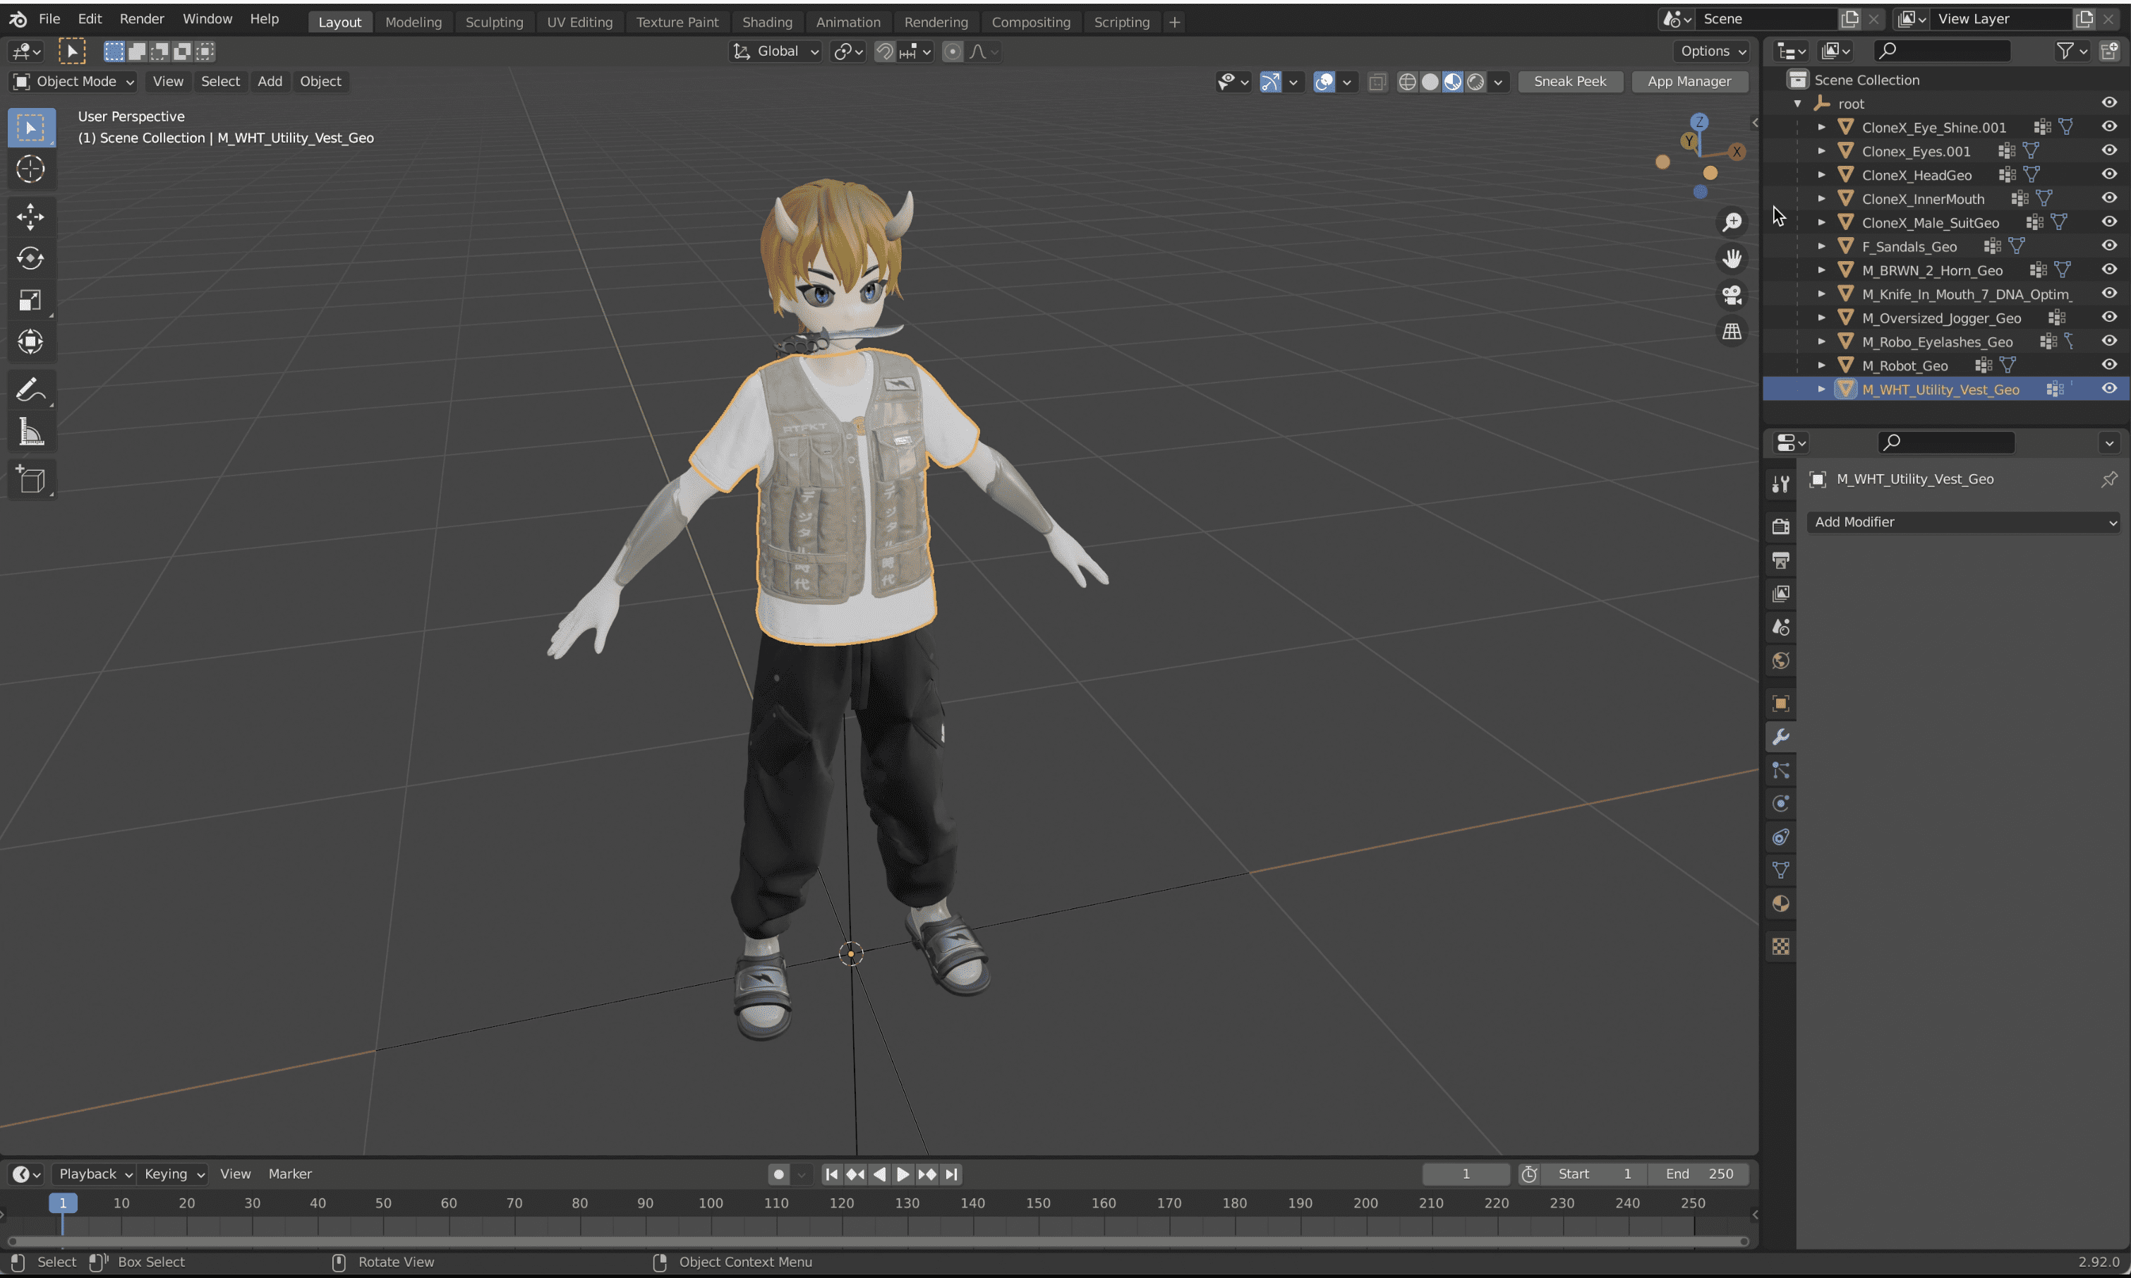Click the Z axis on the navigation gizmo
Screen dimensions: 2131x1278
click(1698, 121)
